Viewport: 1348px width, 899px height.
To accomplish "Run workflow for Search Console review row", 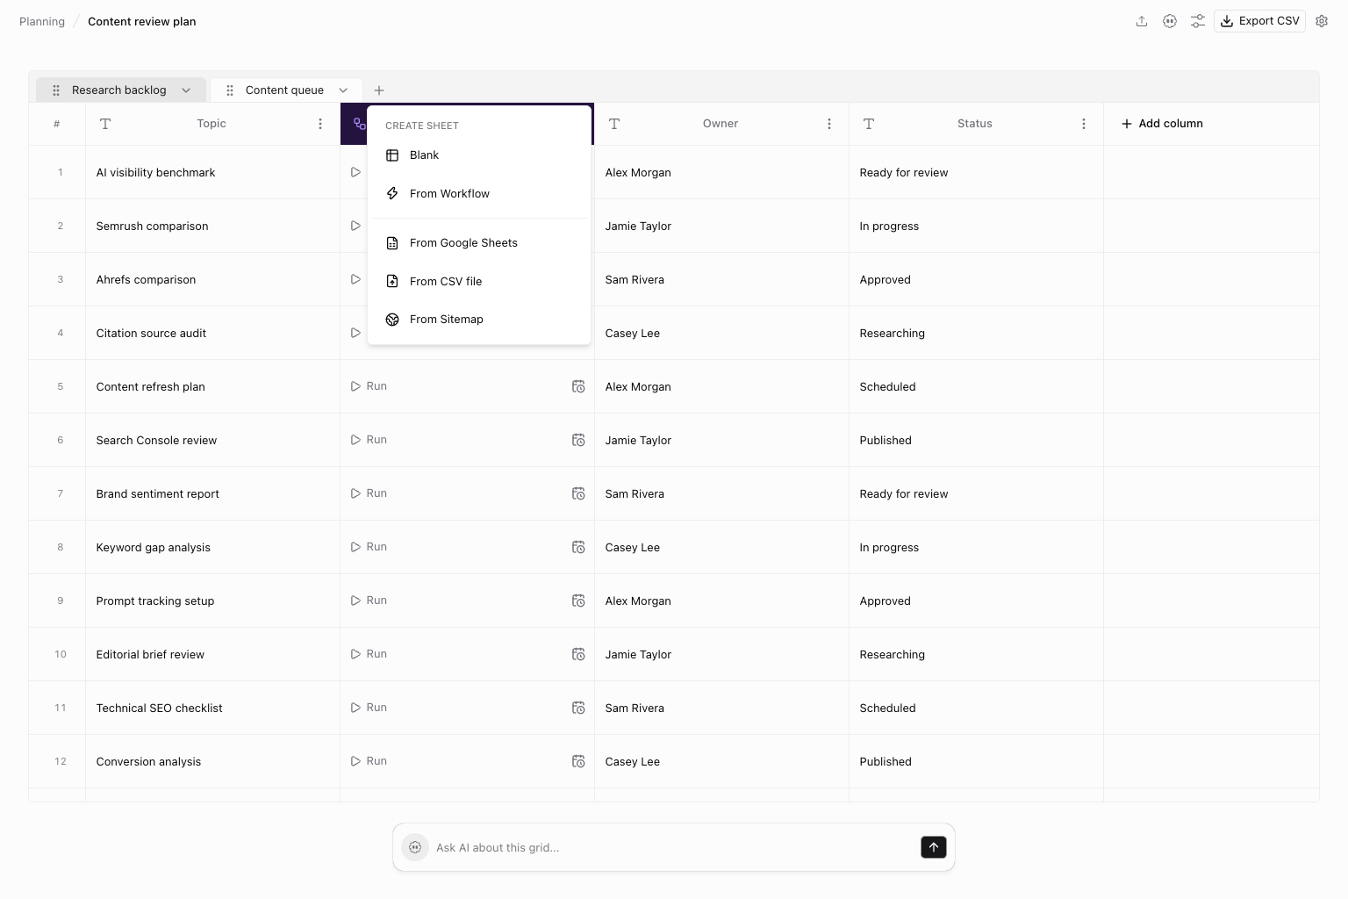I will (x=369, y=440).
